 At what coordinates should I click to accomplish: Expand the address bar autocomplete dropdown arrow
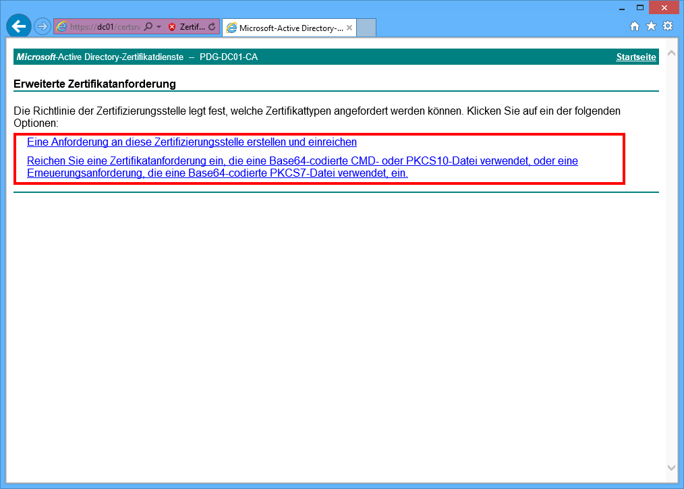[x=159, y=27]
